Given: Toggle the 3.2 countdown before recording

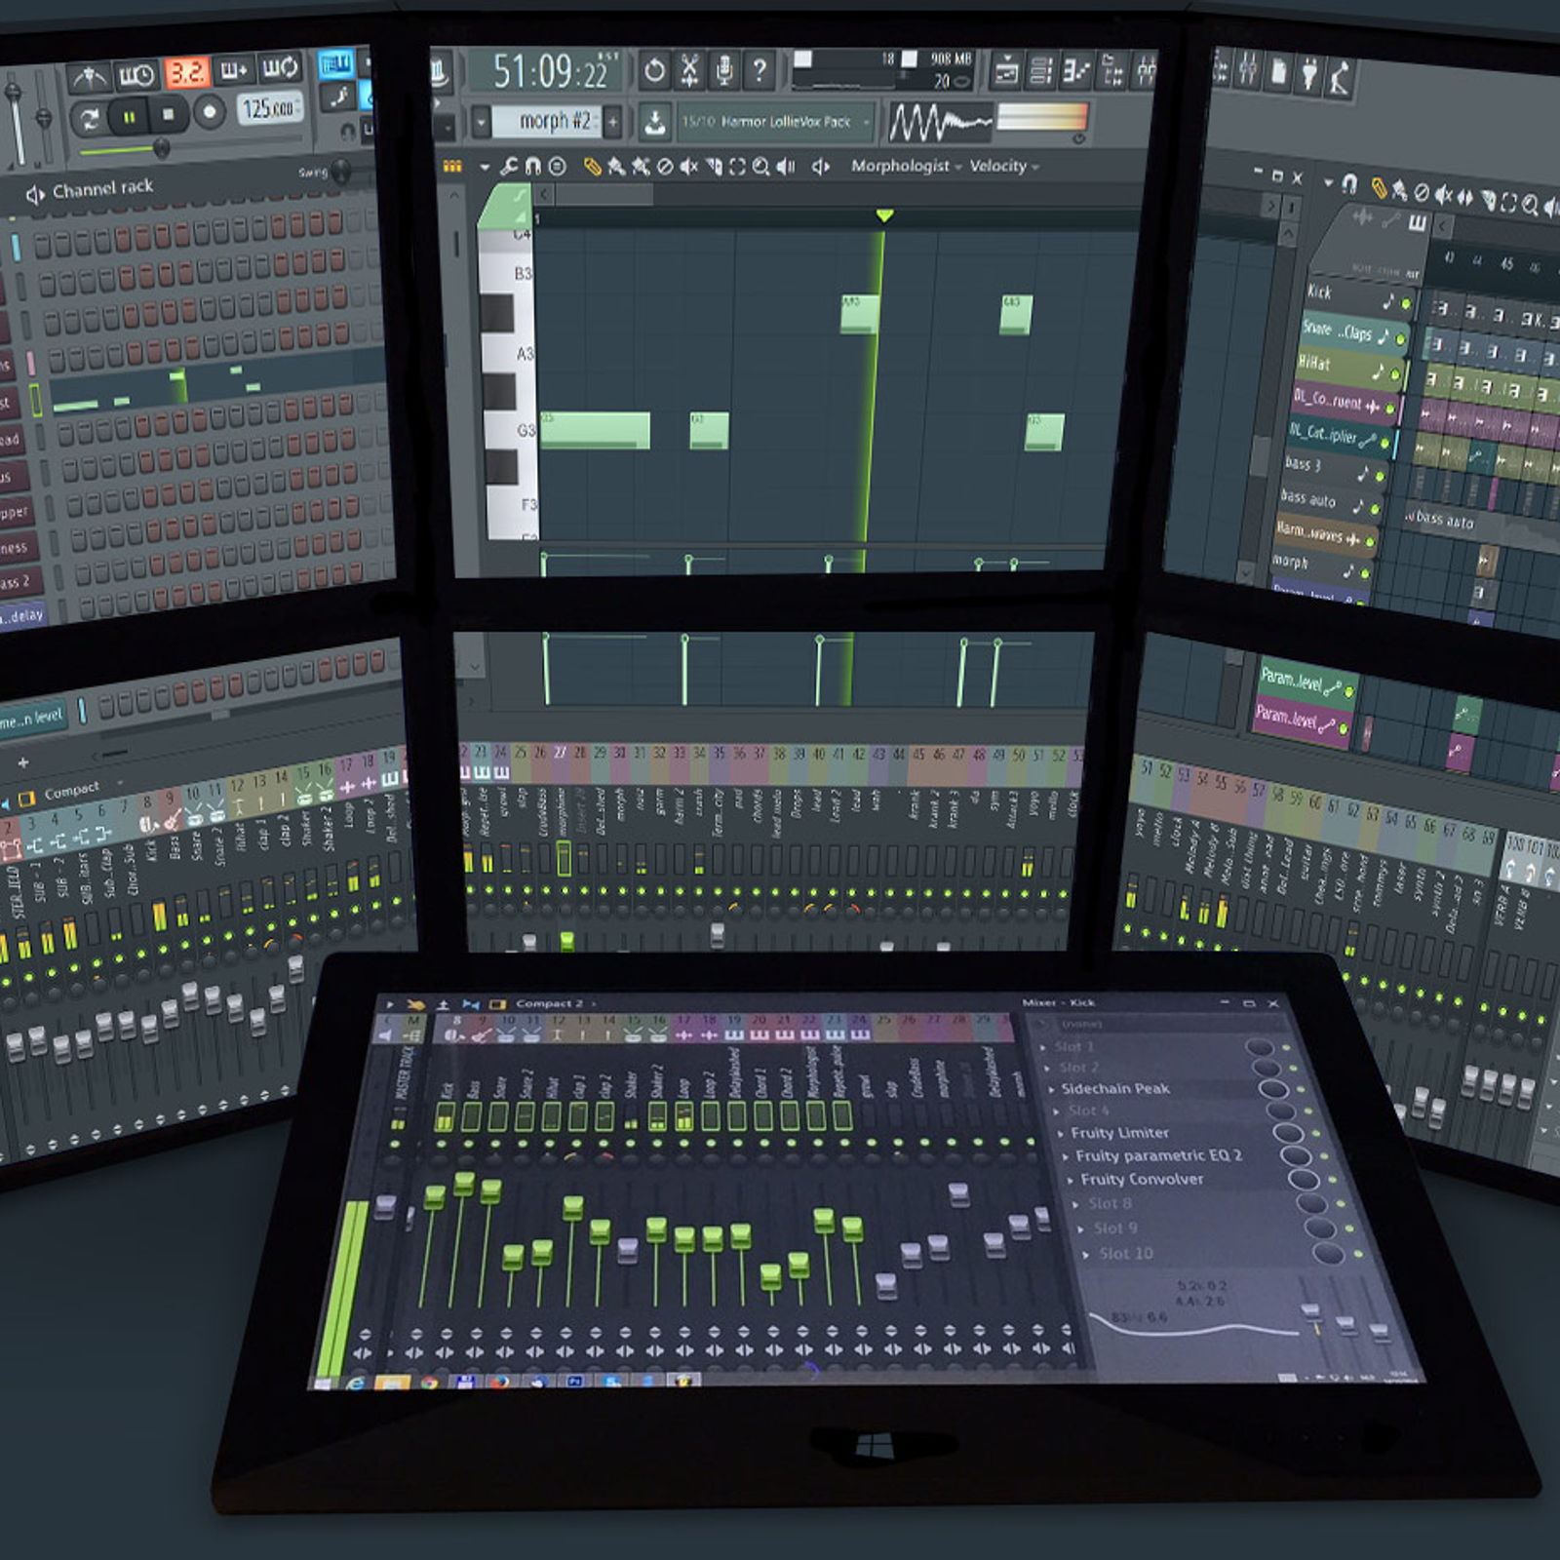Looking at the screenshot, I should (186, 72).
